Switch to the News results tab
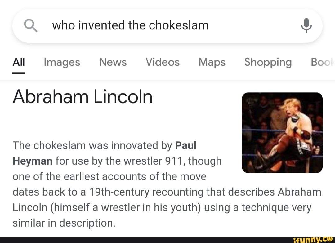Image resolution: width=335 pixels, height=243 pixels. [x=113, y=62]
